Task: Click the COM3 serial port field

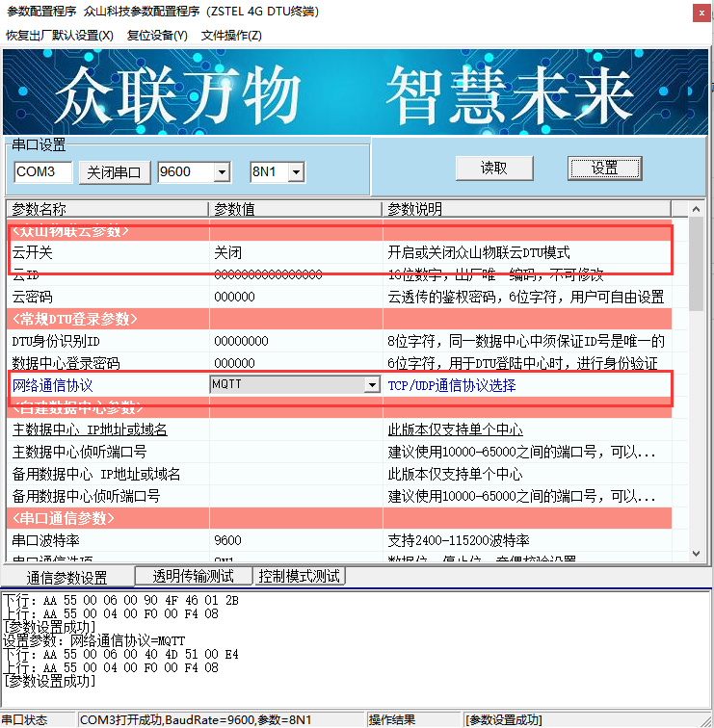Action: (x=42, y=172)
